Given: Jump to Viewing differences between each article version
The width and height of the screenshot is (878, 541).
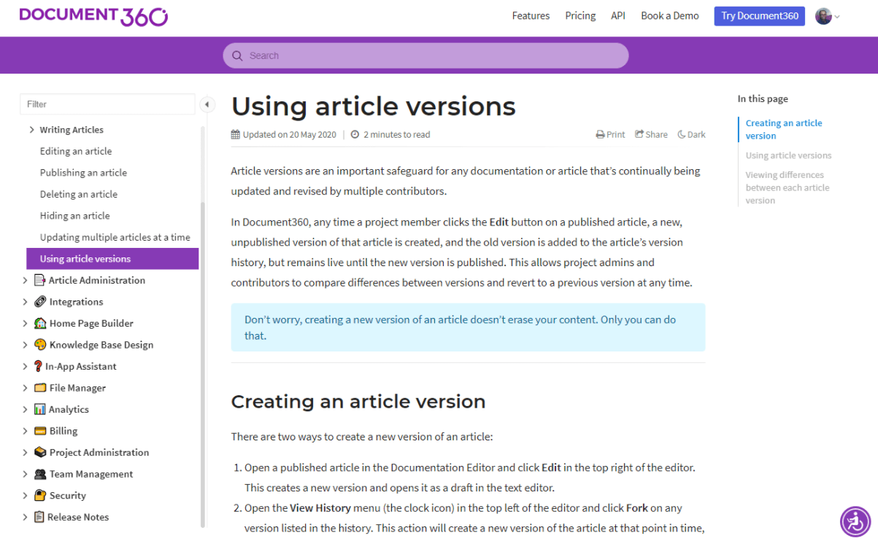Looking at the screenshot, I should [787, 187].
